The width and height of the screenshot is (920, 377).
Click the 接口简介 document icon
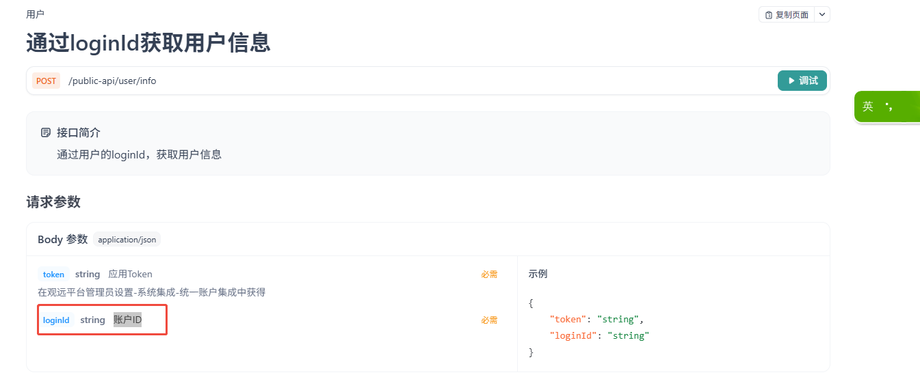pyautogui.click(x=46, y=132)
